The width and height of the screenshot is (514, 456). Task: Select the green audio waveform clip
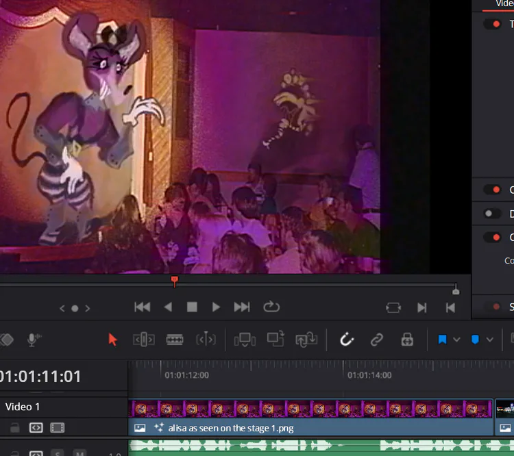click(x=321, y=448)
